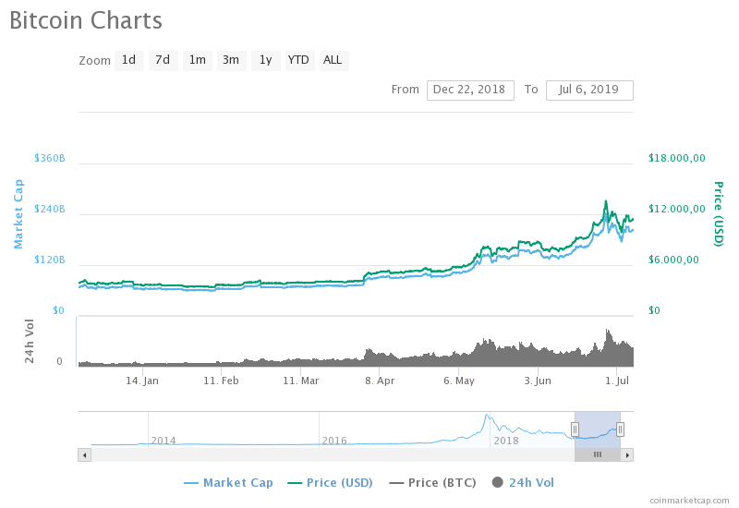Click the 2018 marker in navigator
Viewport: 739px width, 508px height.
point(505,441)
